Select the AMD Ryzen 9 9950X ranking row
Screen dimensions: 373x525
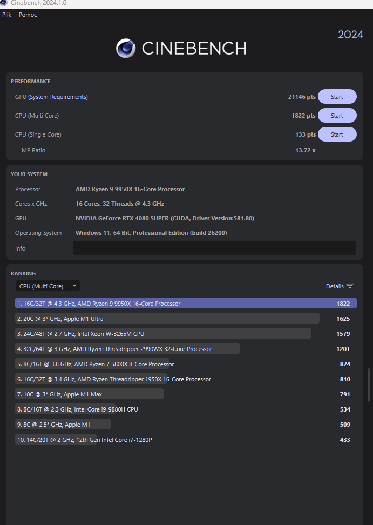[x=186, y=304]
